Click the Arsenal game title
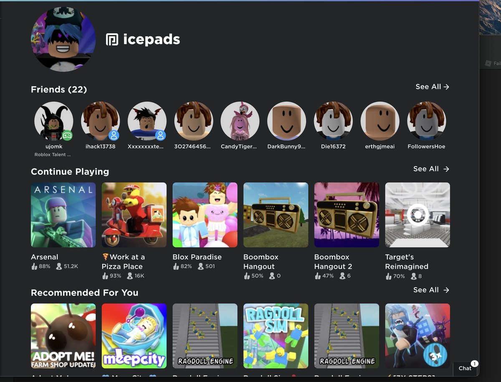Image resolution: width=501 pixels, height=382 pixels. pos(45,257)
